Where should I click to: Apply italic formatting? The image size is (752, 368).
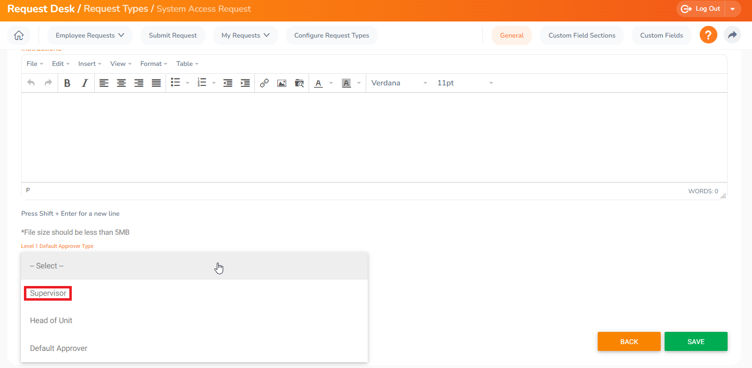point(84,83)
